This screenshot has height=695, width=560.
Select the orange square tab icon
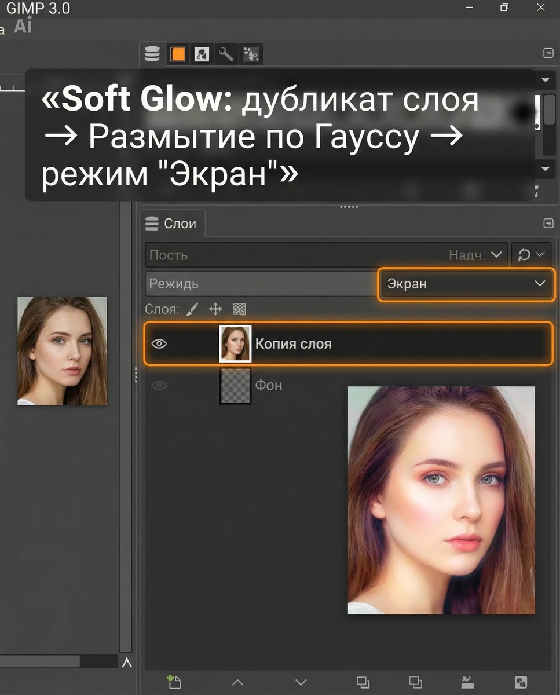[x=178, y=54]
